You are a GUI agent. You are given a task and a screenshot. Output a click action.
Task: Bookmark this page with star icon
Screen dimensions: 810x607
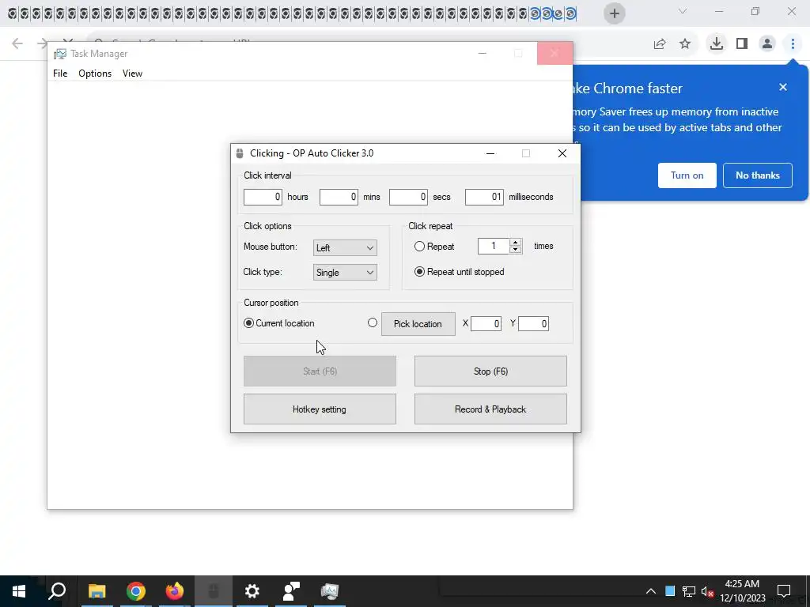pyautogui.click(x=685, y=44)
